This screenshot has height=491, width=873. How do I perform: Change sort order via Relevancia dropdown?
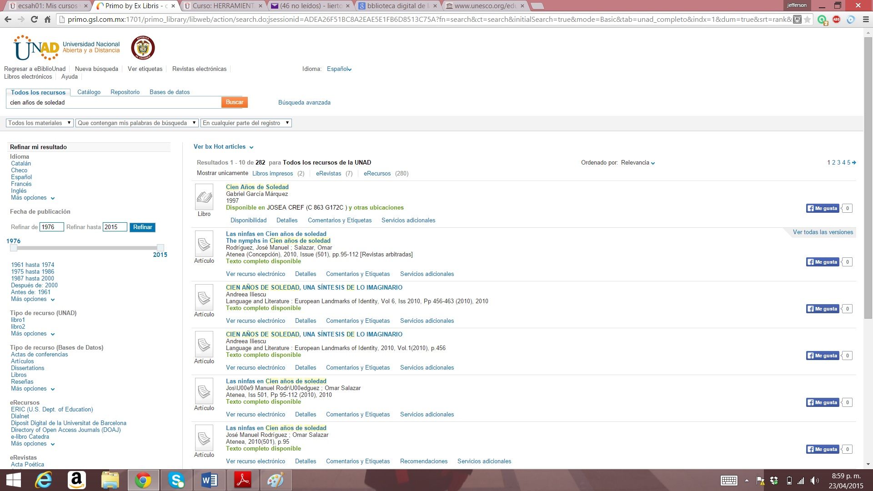pos(638,162)
